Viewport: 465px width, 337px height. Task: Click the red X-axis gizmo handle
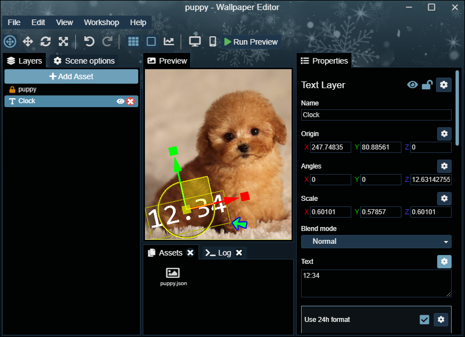(245, 196)
